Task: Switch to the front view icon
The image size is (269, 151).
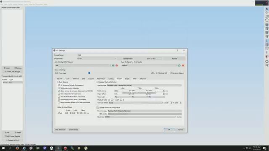Action: (x=267, y=33)
